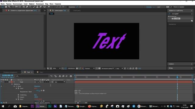195x109 pixels.
Task: Toggle the Floor property stopwatch
Action: [x=19, y=99]
